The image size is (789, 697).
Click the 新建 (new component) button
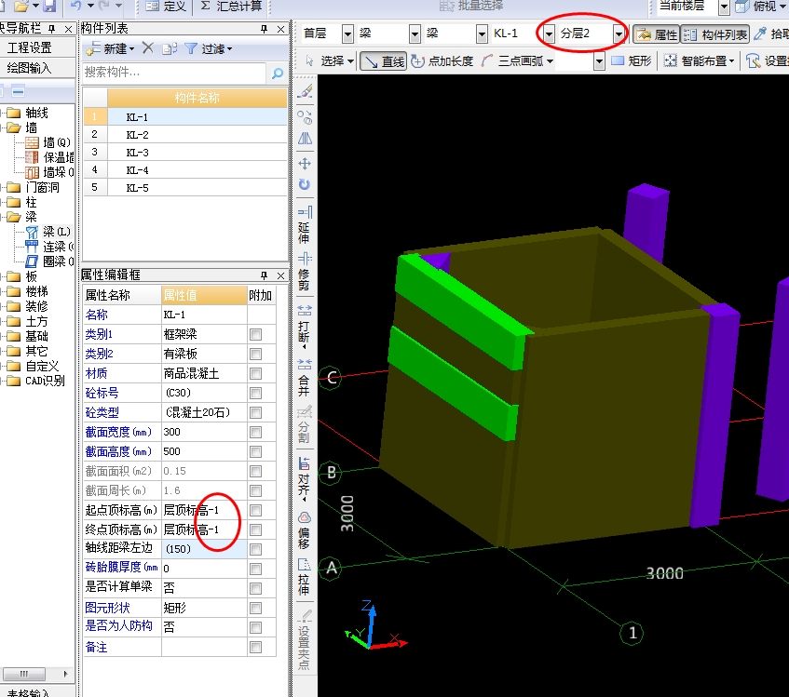pyautogui.click(x=110, y=48)
